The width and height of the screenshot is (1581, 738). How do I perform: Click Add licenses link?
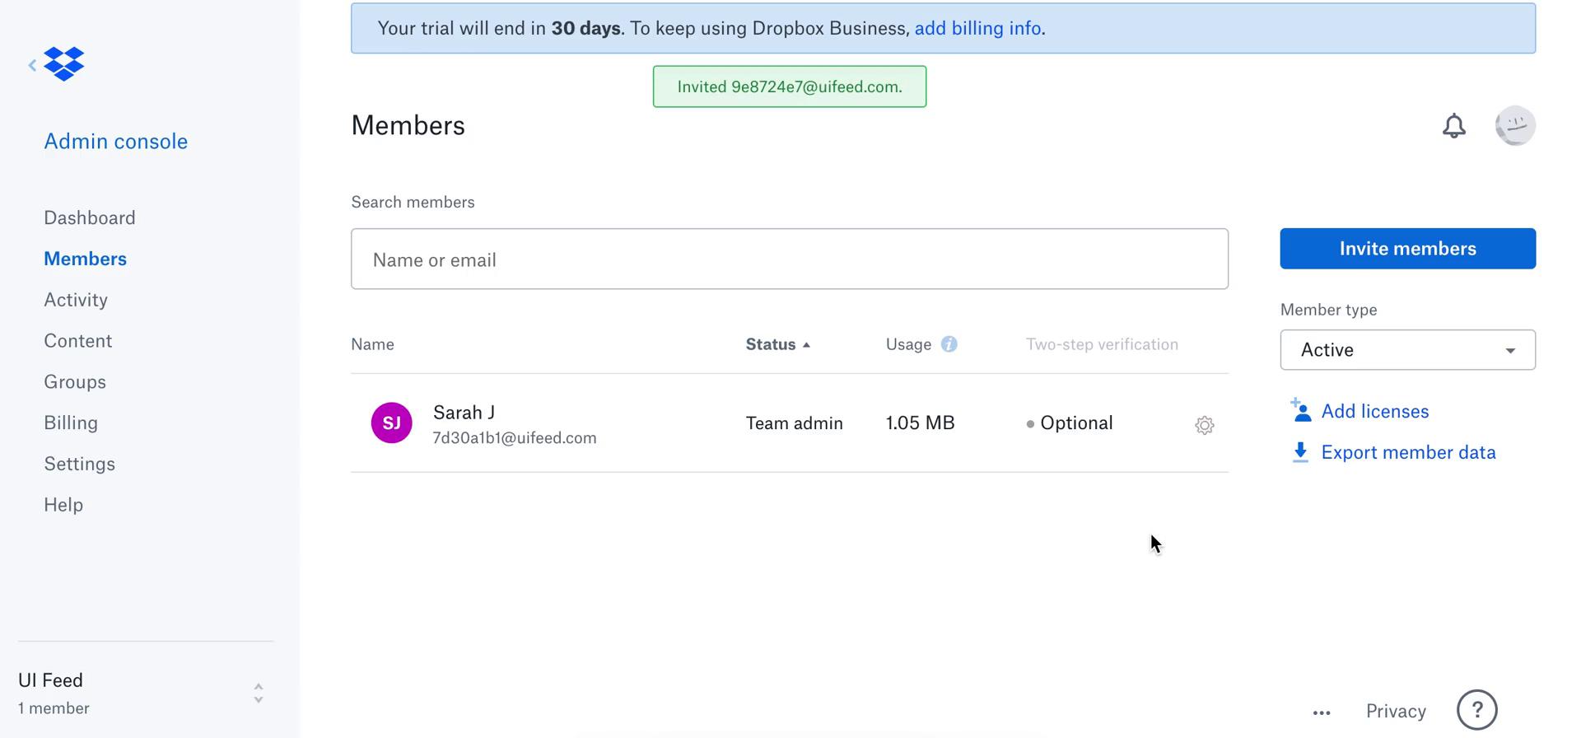click(x=1374, y=411)
